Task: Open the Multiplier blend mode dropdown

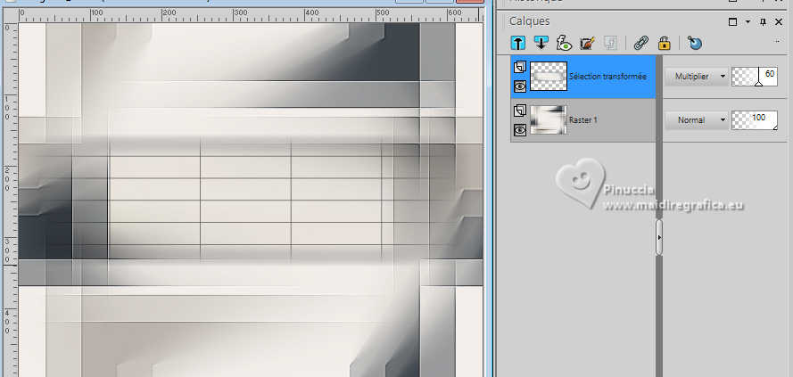Action: (697, 77)
